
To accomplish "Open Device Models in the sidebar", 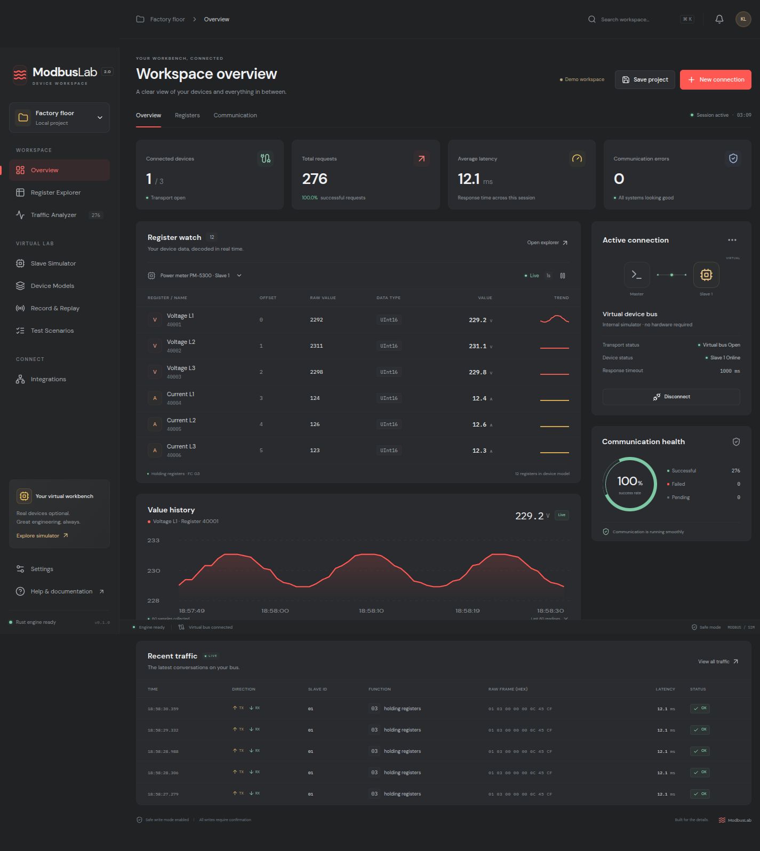I will [x=59, y=286].
